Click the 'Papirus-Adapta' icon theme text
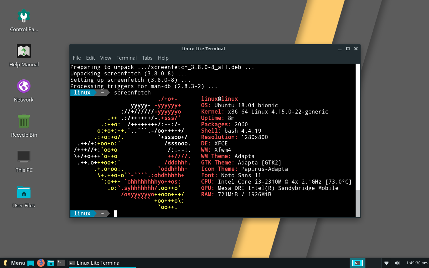429x268 pixels. (x=265, y=169)
